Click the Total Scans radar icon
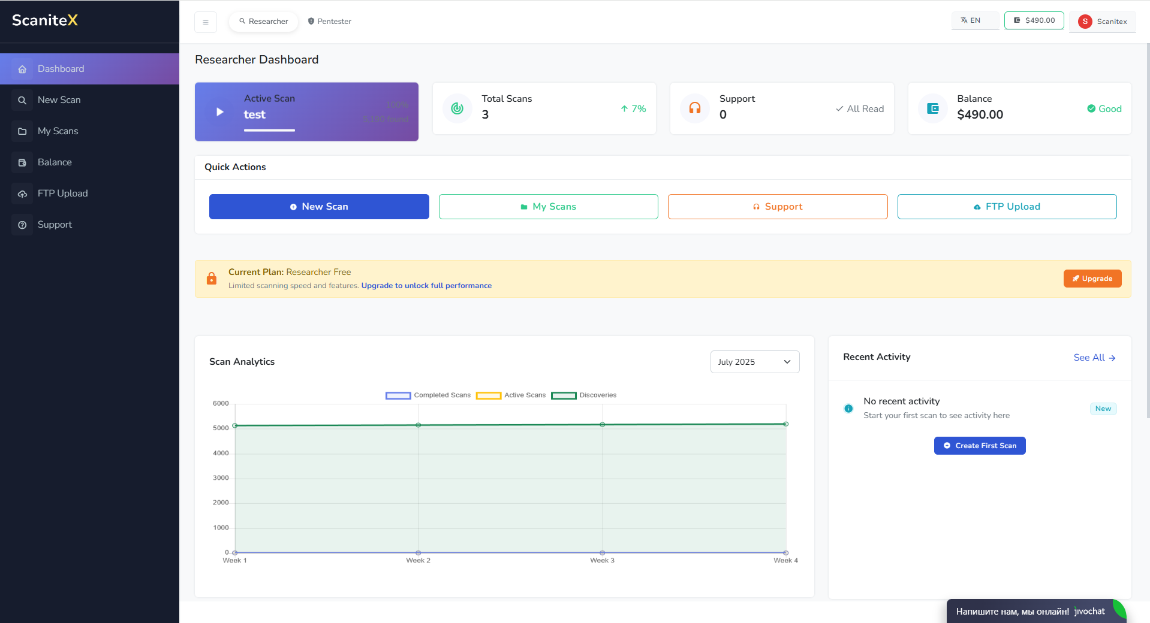This screenshot has height=623, width=1150. (x=457, y=108)
